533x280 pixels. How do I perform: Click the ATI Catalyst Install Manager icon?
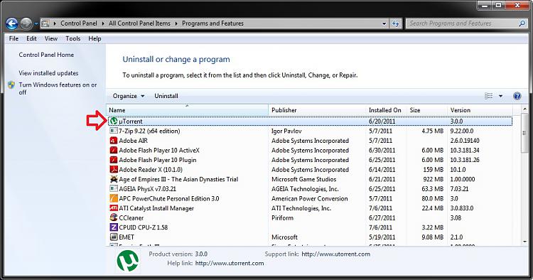(114, 208)
